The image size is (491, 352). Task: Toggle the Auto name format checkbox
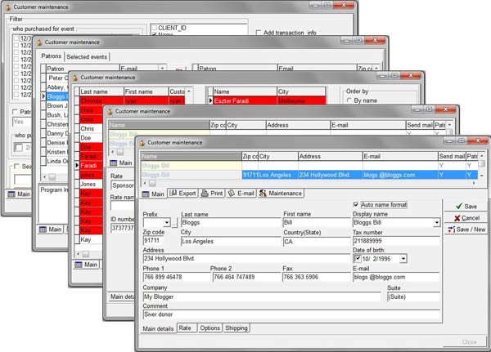356,204
